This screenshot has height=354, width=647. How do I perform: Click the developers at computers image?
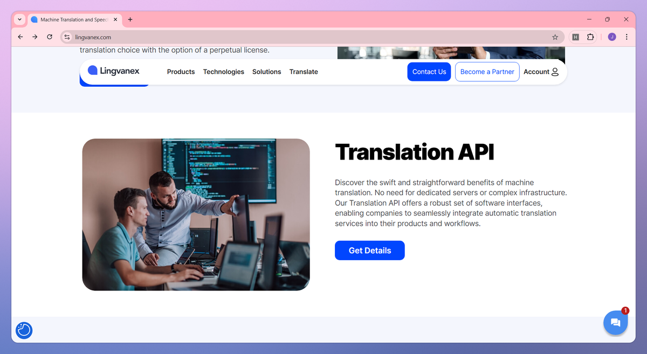tap(196, 214)
